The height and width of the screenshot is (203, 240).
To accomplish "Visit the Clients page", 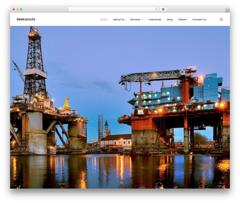I will click(182, 20).
